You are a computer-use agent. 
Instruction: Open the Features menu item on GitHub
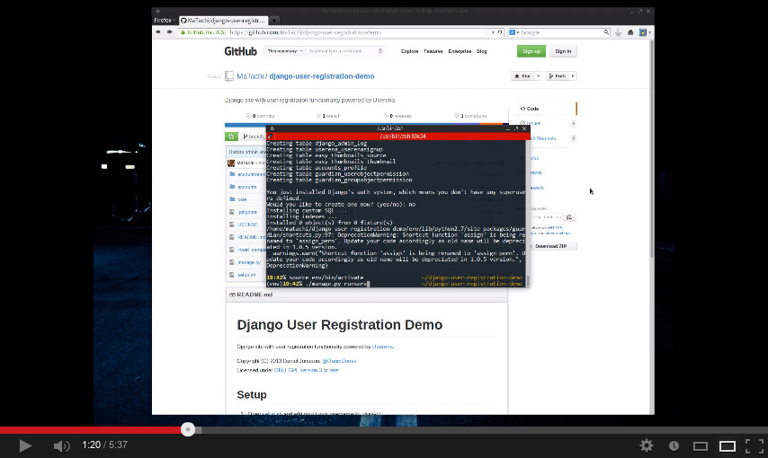coord(433,51)
